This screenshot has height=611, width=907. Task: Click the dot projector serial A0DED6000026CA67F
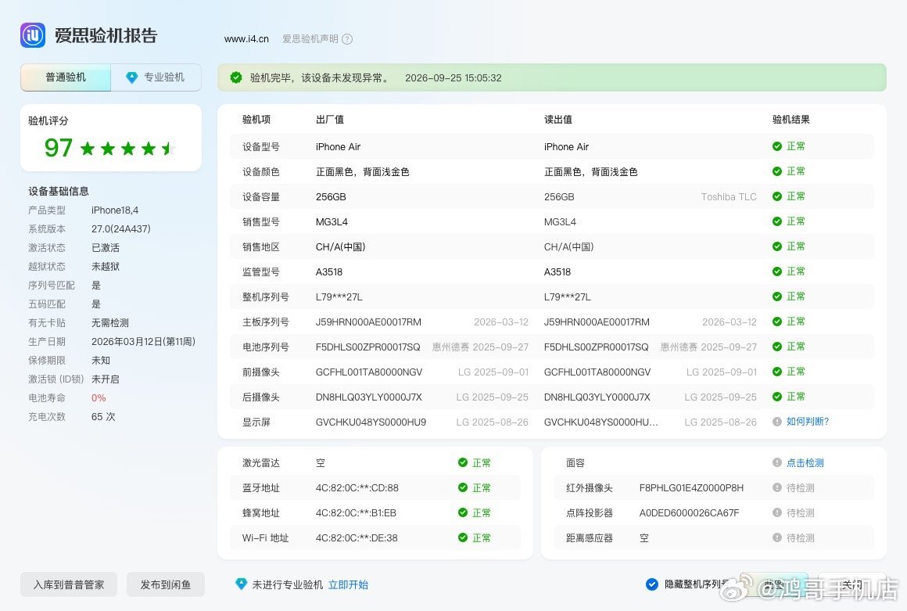[x=689, y=512]
